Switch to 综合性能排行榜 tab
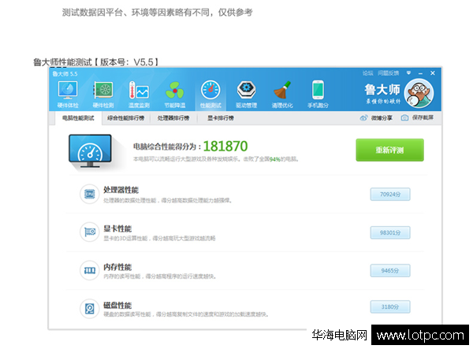 click(126, 118)
